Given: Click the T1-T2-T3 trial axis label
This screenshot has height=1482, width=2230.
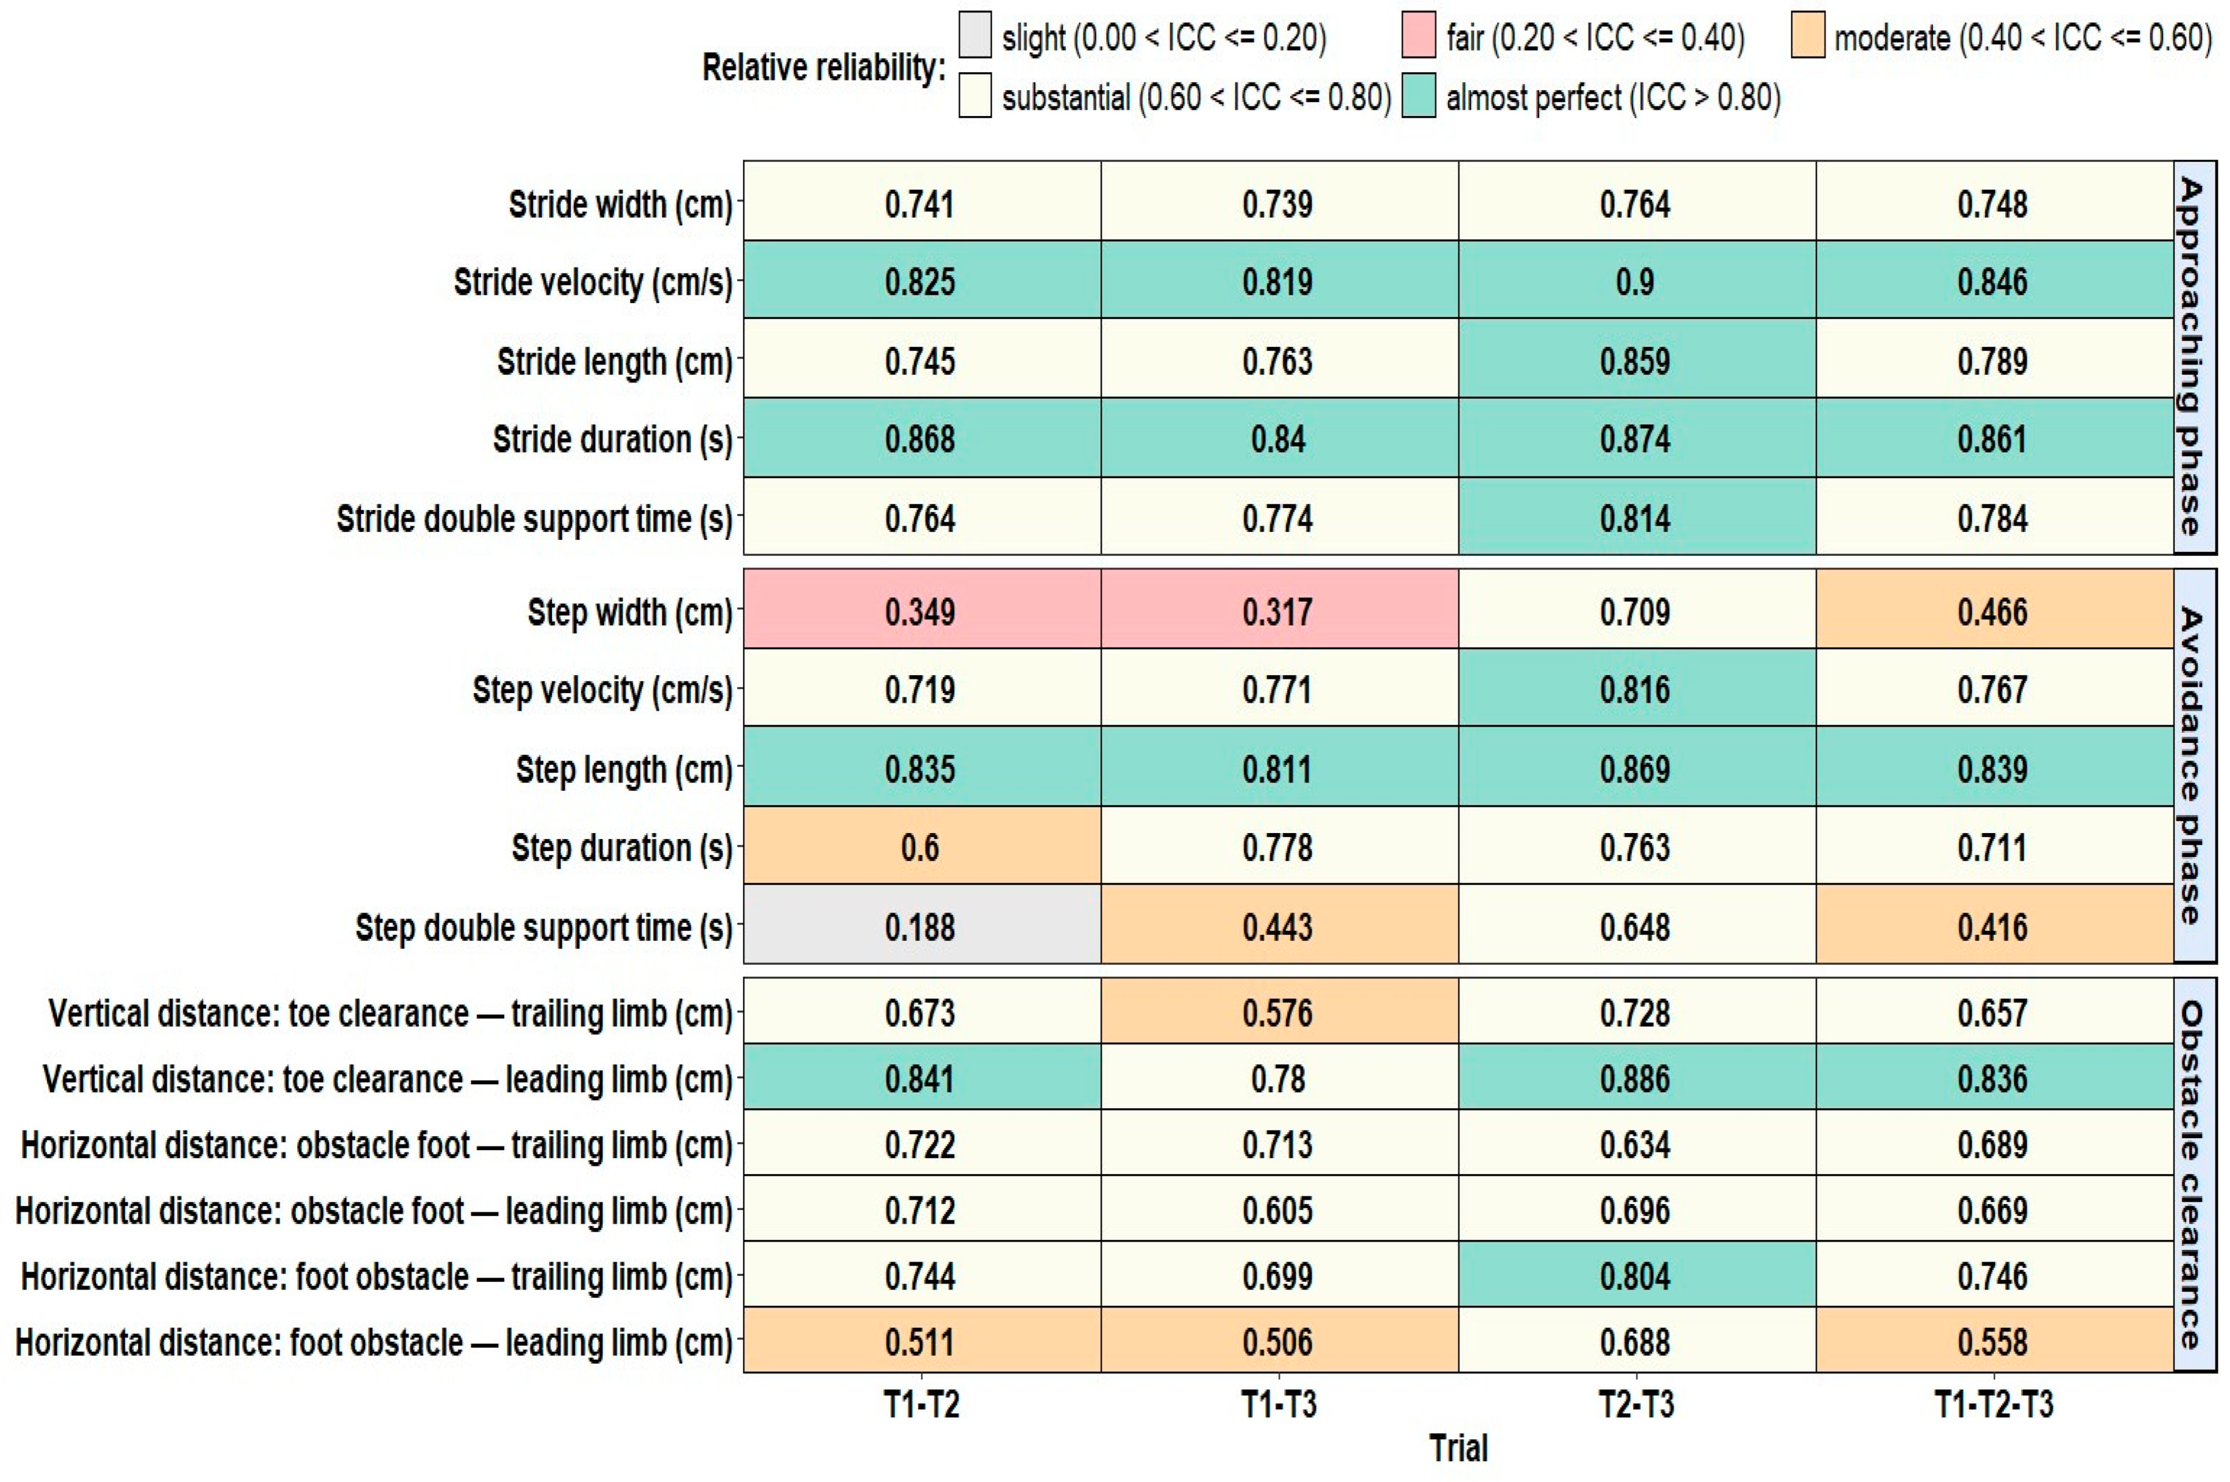Looking at the screenshot, I should click(1994, 1405).
